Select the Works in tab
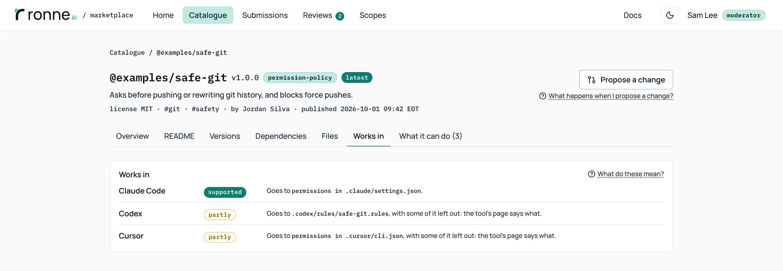The height and width of the screenshot is (271, 783). coord(368,136)
